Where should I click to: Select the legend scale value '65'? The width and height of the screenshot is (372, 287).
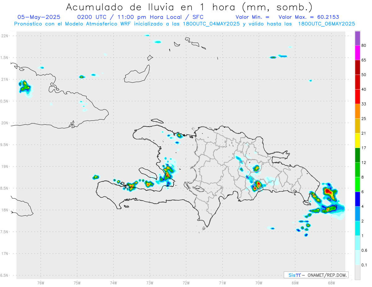364,60
